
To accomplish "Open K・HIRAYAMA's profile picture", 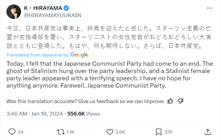I will (x=14, y=12).
